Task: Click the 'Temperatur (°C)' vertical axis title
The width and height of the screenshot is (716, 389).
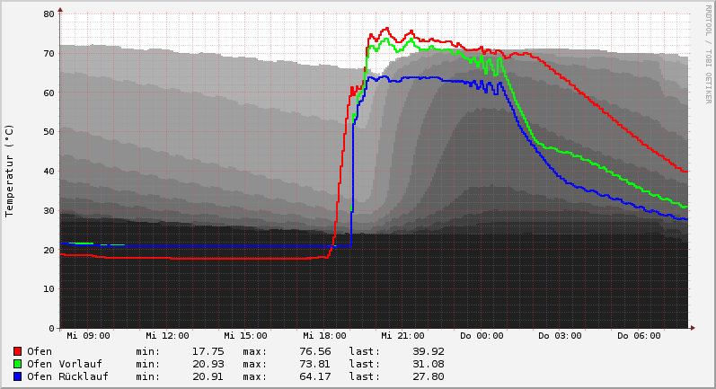Action: click(10, 171)
